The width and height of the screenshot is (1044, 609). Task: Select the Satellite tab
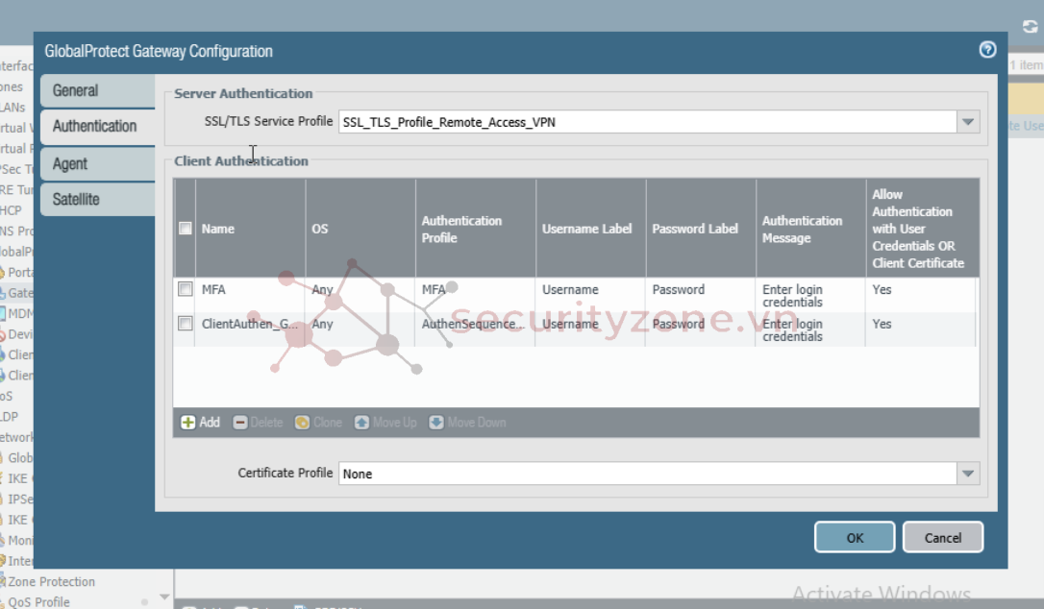pos(96,200)
